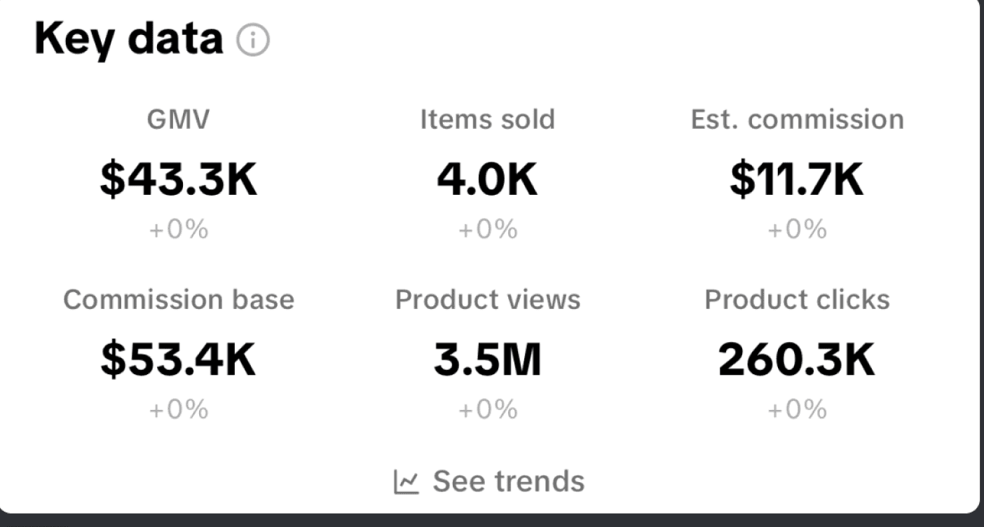Click the +0% change under Product clicks

click(798, 410)
